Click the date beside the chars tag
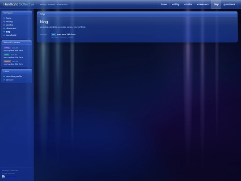Image resolution: width=241 pixels, height=181 pixels. pyautogui.click(x=14, y=55)
